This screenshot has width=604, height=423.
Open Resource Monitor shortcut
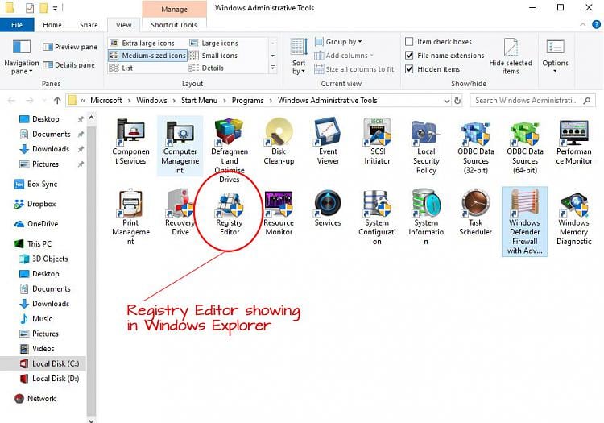click(279, 213)
